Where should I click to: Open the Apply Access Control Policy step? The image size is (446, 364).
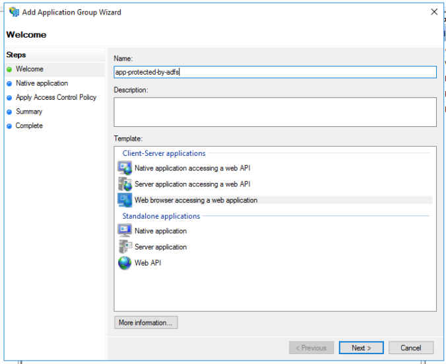[x=56, y=97]
